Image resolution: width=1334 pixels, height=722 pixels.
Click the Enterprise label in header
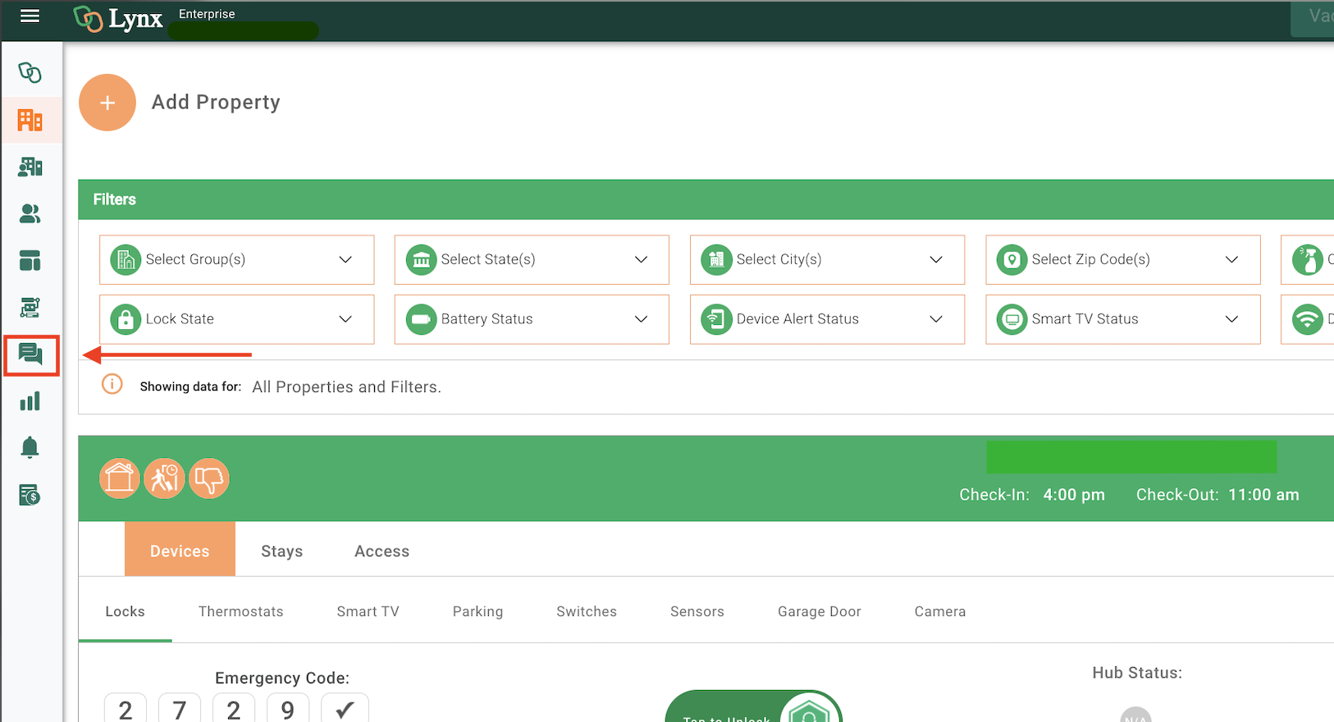[x=207, y=14]
